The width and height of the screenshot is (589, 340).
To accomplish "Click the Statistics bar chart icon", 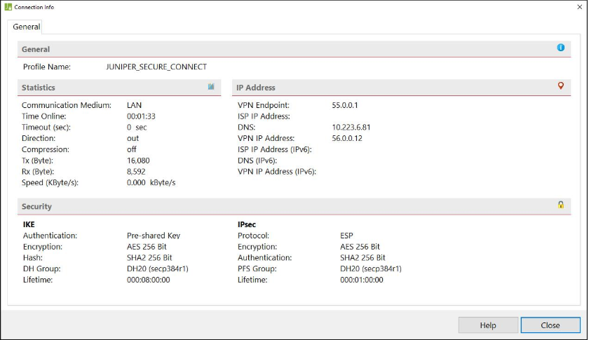I will pyautogui.click(x=211, y=87).
